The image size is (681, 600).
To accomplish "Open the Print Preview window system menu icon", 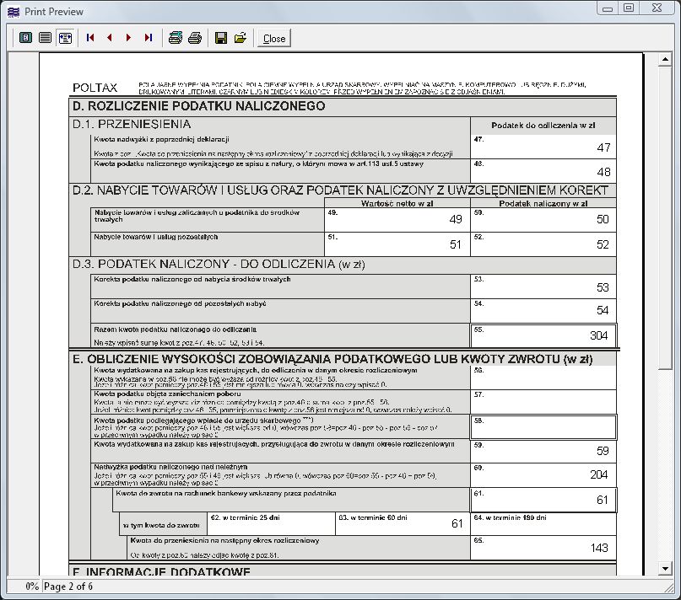I will point(11,8).
